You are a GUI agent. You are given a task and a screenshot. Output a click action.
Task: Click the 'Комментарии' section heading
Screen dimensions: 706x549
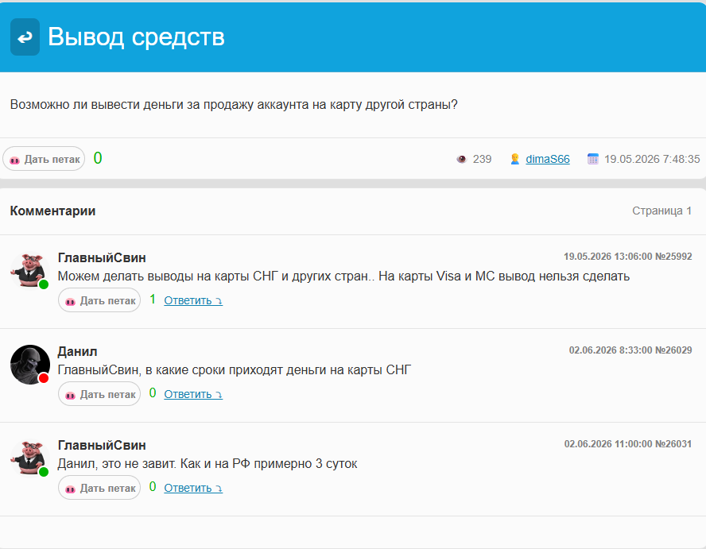coord(52,211)
